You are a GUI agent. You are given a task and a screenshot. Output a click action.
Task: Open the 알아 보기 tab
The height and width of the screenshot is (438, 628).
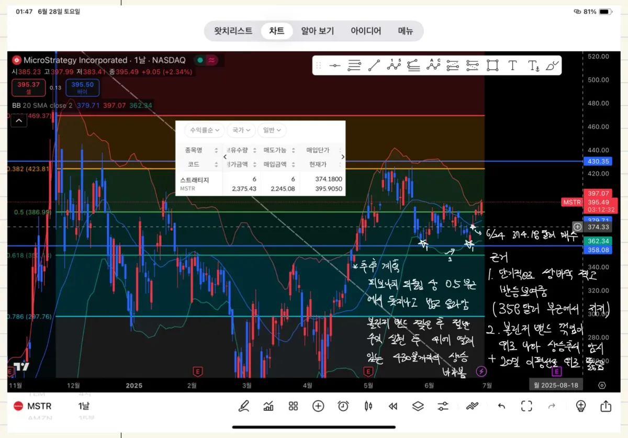pos(317,31)
